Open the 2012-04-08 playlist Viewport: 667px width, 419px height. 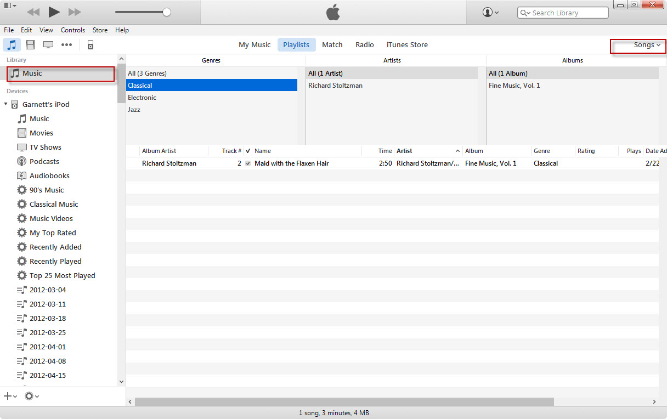click(47, 361)
